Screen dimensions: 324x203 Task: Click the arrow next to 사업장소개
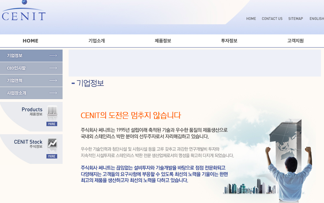pyautogui.click(x=53, y=93)
